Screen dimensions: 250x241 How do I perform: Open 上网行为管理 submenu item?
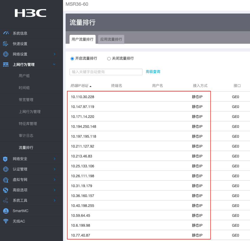point(30,112)
